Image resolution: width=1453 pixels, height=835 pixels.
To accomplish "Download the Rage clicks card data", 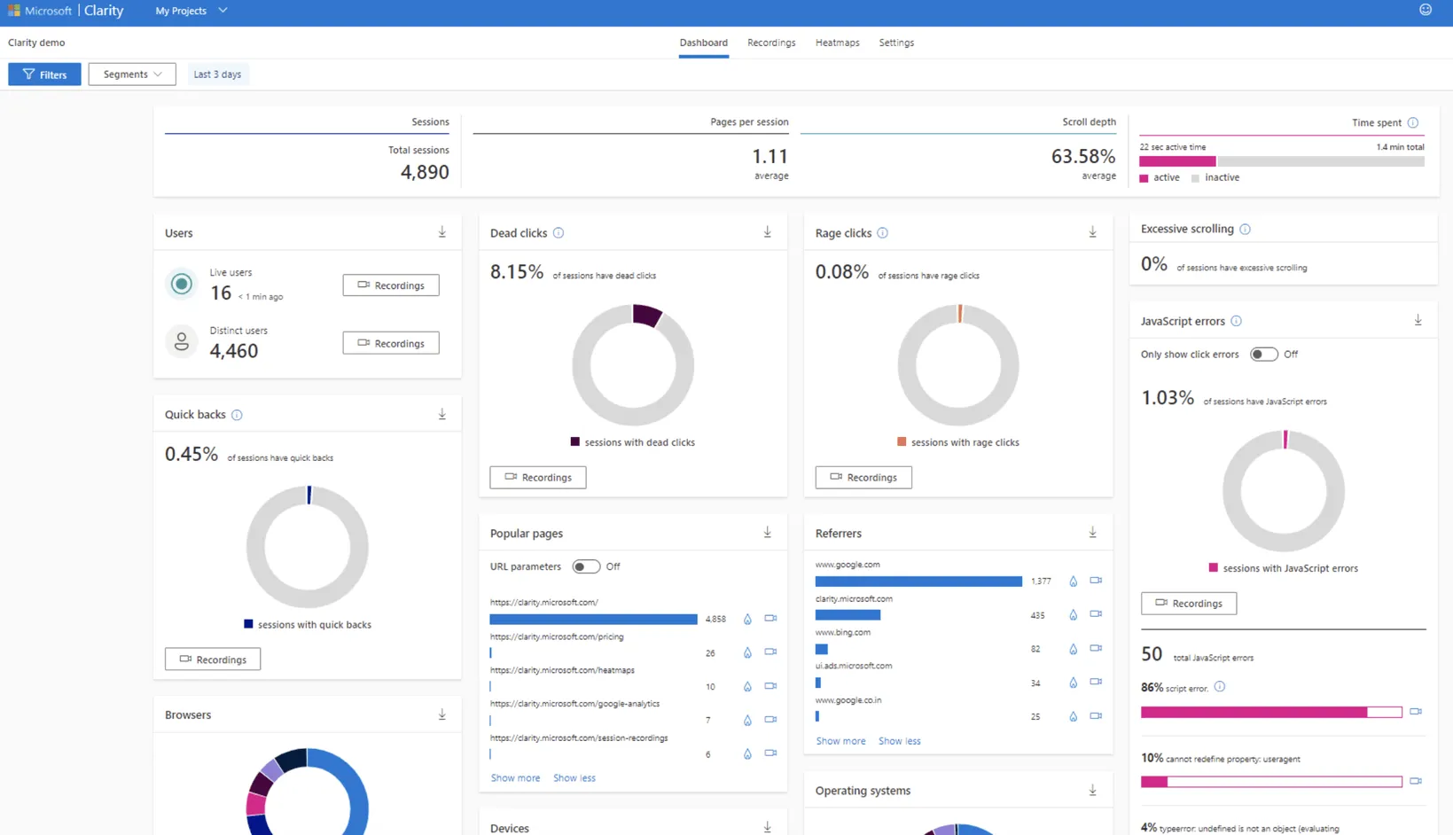I will (1093, 232).
